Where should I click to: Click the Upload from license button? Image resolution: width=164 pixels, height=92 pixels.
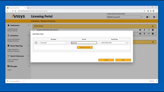pos(85,48)
